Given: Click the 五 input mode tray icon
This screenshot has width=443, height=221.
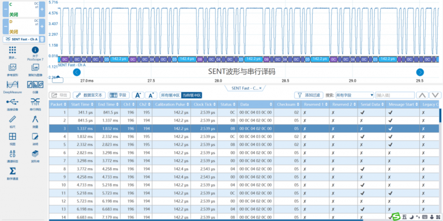Looking at the screenshot, I should [x=404, y=217].
